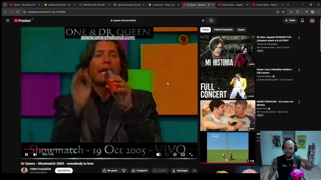Bookmark this page with the star

(283, 12)
